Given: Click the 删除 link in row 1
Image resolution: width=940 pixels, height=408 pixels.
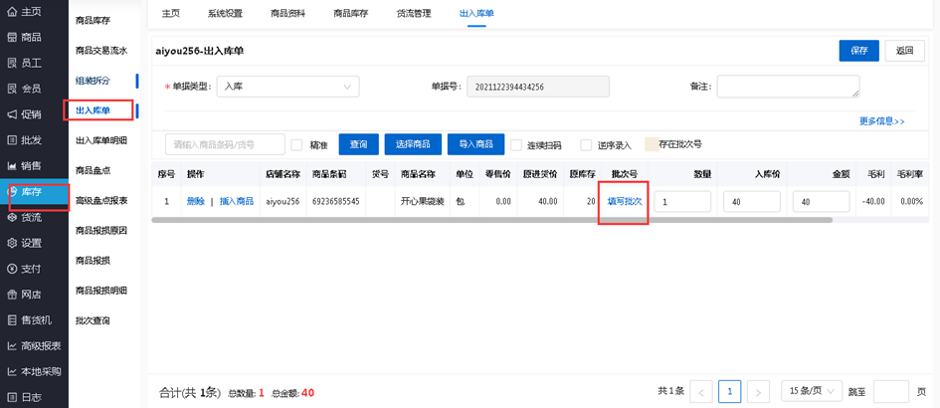Looking at the screenshot, I should coord(195,202).
